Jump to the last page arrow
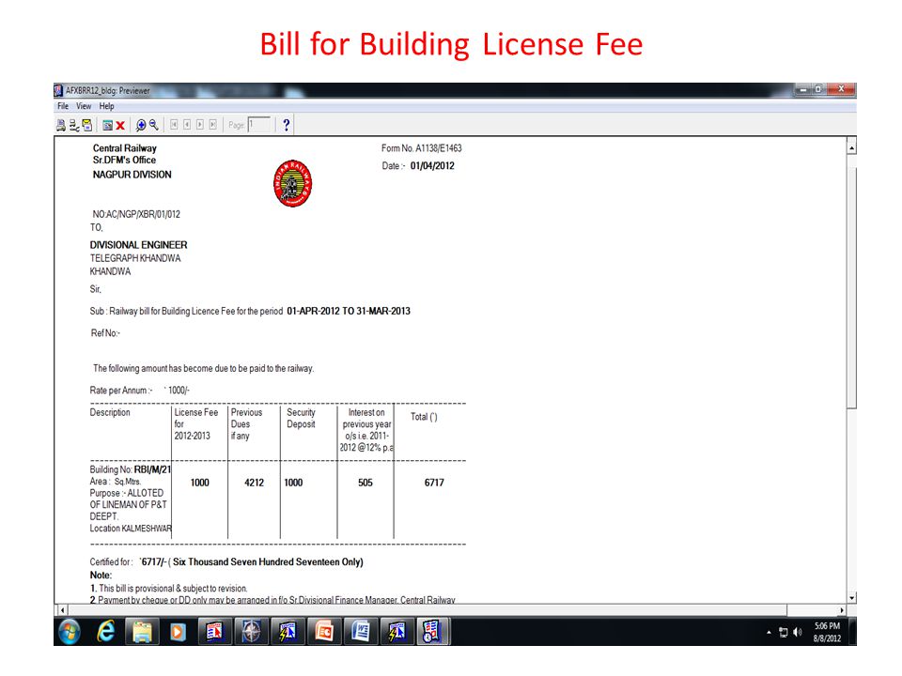 point(213,125)
